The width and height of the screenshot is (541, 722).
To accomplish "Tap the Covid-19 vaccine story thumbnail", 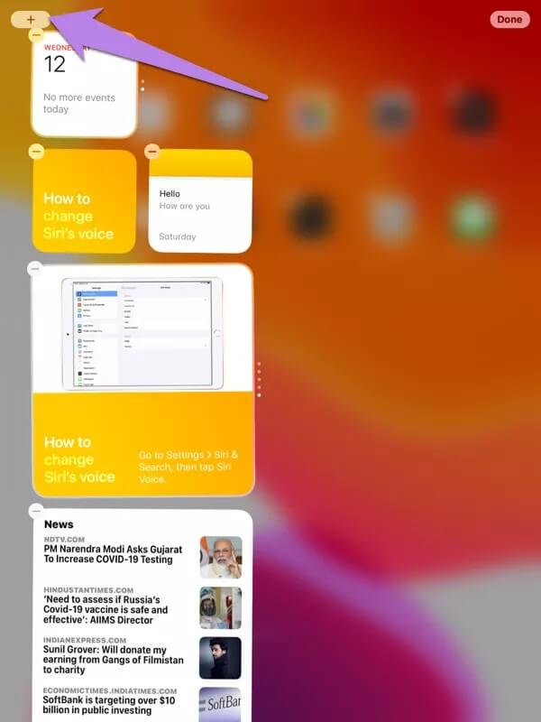I will point(221,607).
